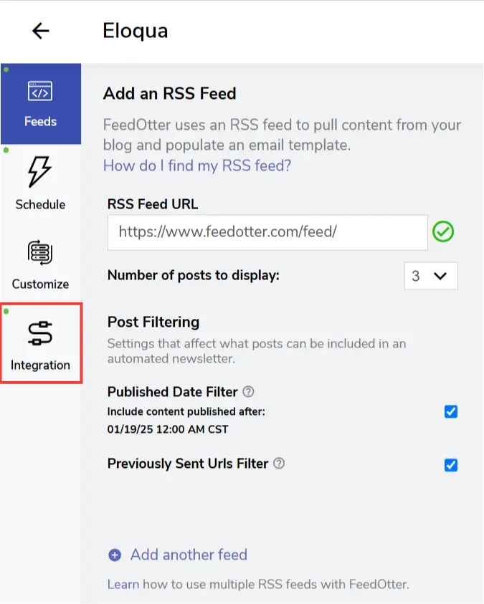Switch to the Schedule tab label
484x604 pixels.
click(x=40, y=204)
